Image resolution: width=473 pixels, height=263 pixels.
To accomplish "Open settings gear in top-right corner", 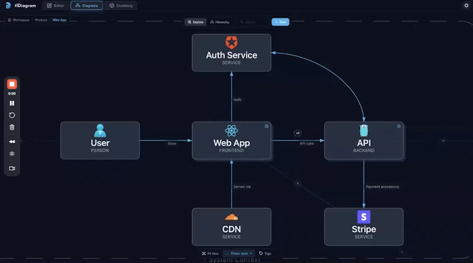I will pos(466,5).
